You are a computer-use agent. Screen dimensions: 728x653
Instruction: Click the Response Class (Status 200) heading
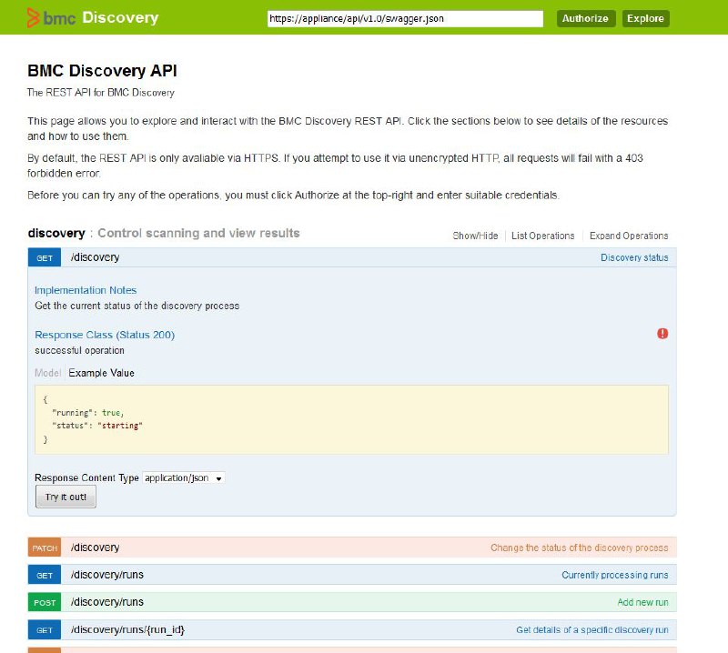[105, 335]
